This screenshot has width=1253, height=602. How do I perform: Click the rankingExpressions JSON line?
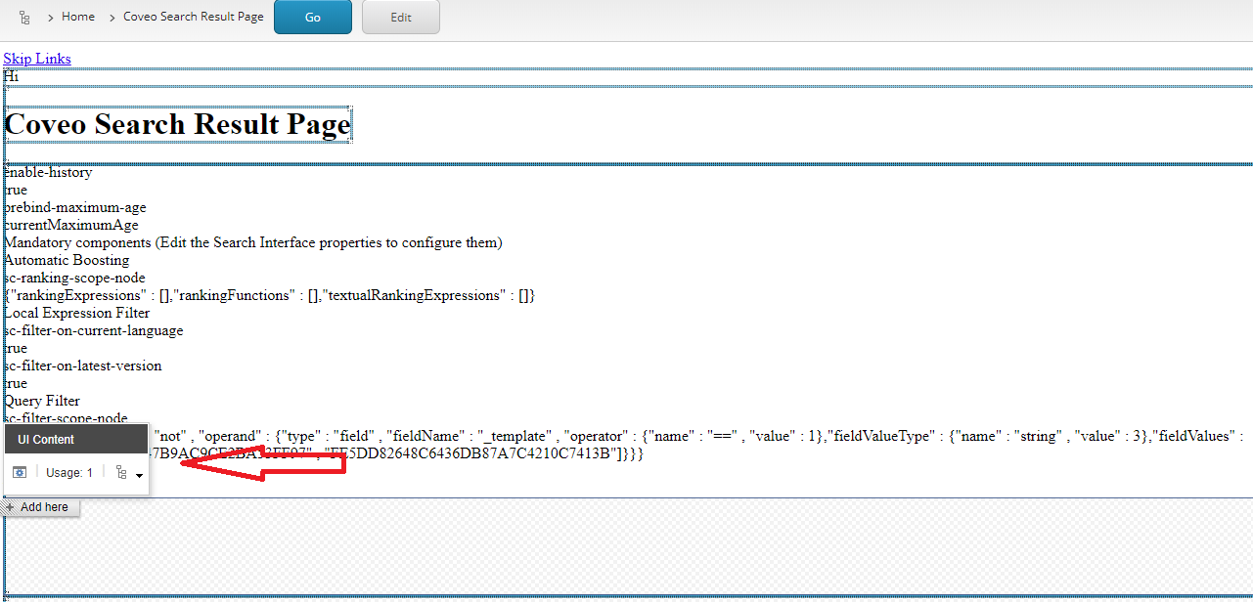coord(270,295)
